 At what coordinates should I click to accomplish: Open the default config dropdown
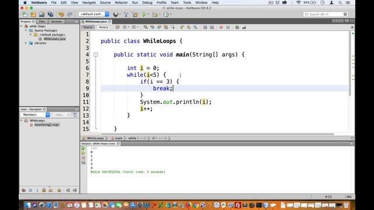94,14
